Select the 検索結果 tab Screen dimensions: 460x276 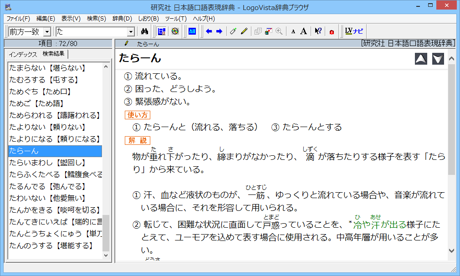(x=53, y=54)
